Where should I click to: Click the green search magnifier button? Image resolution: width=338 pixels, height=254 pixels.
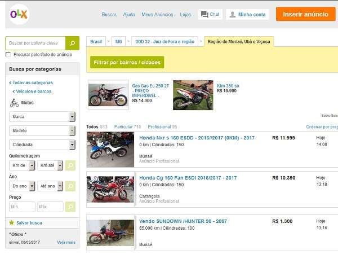[72, 43]
